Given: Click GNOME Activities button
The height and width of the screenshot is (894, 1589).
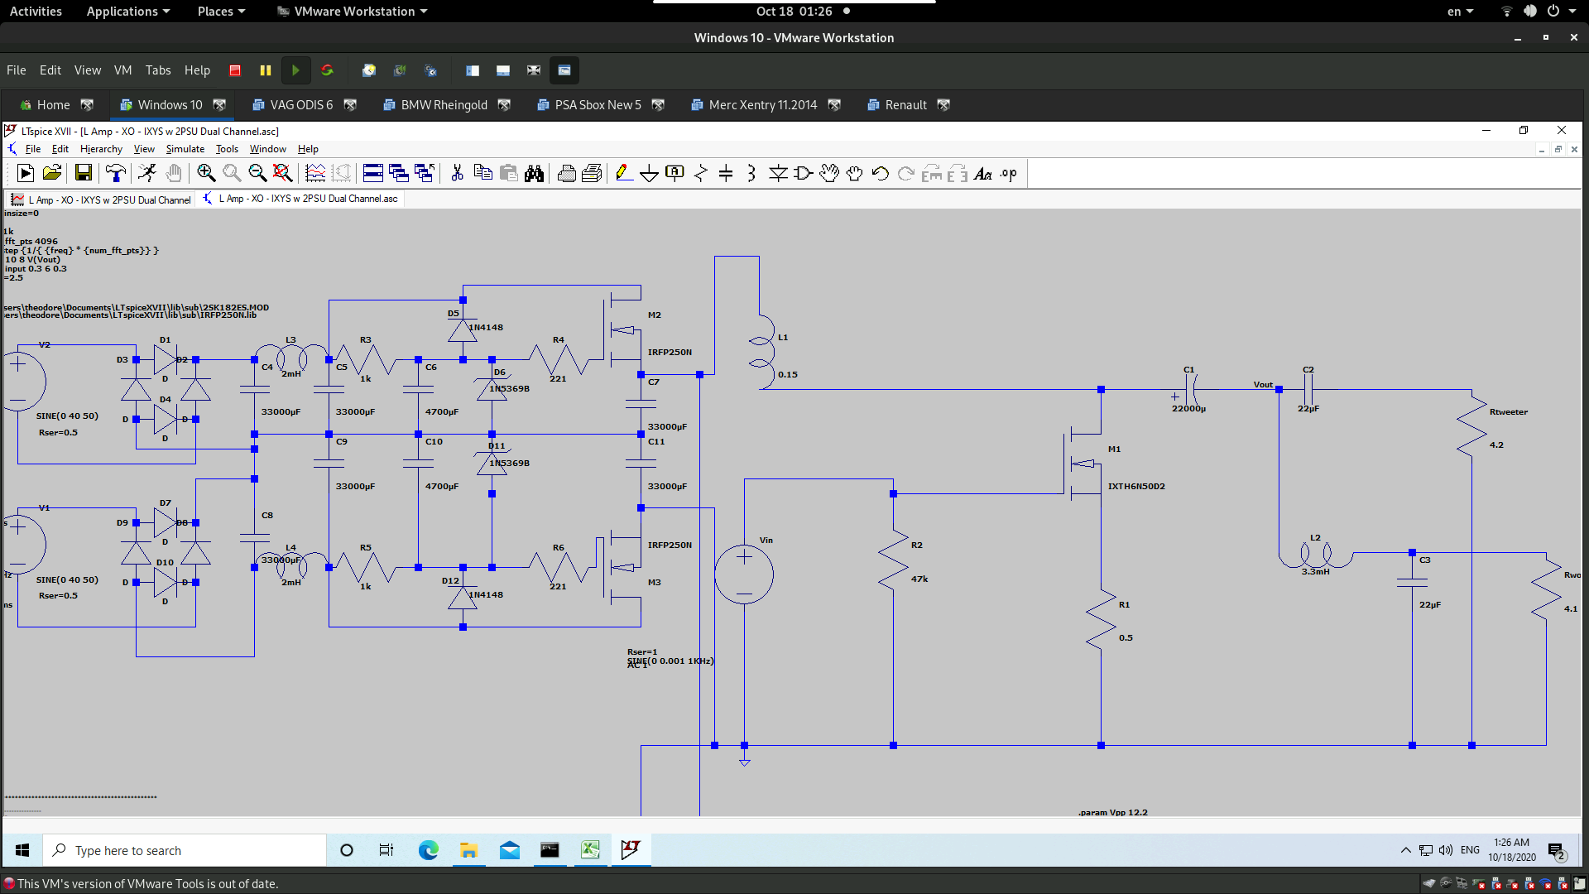Looking at the screenshot, I should (36, 11).
